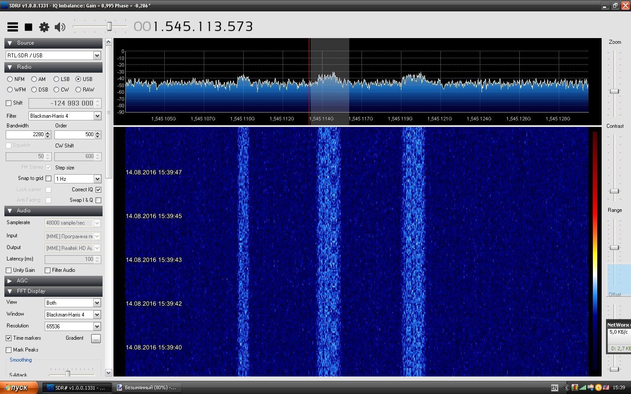Open the Step size 1 Hz dropdown
Screen dimensions: 631x394
[x=78, y=179]
